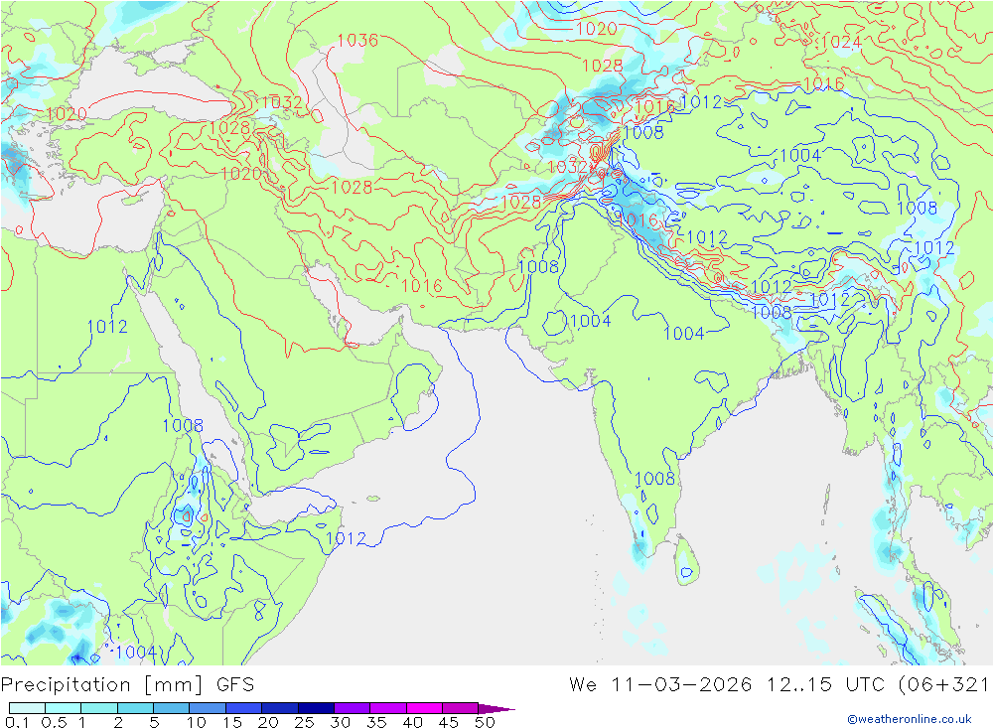The width and height of the screenshot is (993, 728).
Task: Click the red '1020' label at the top edge of the map
Action: [597, 29]
